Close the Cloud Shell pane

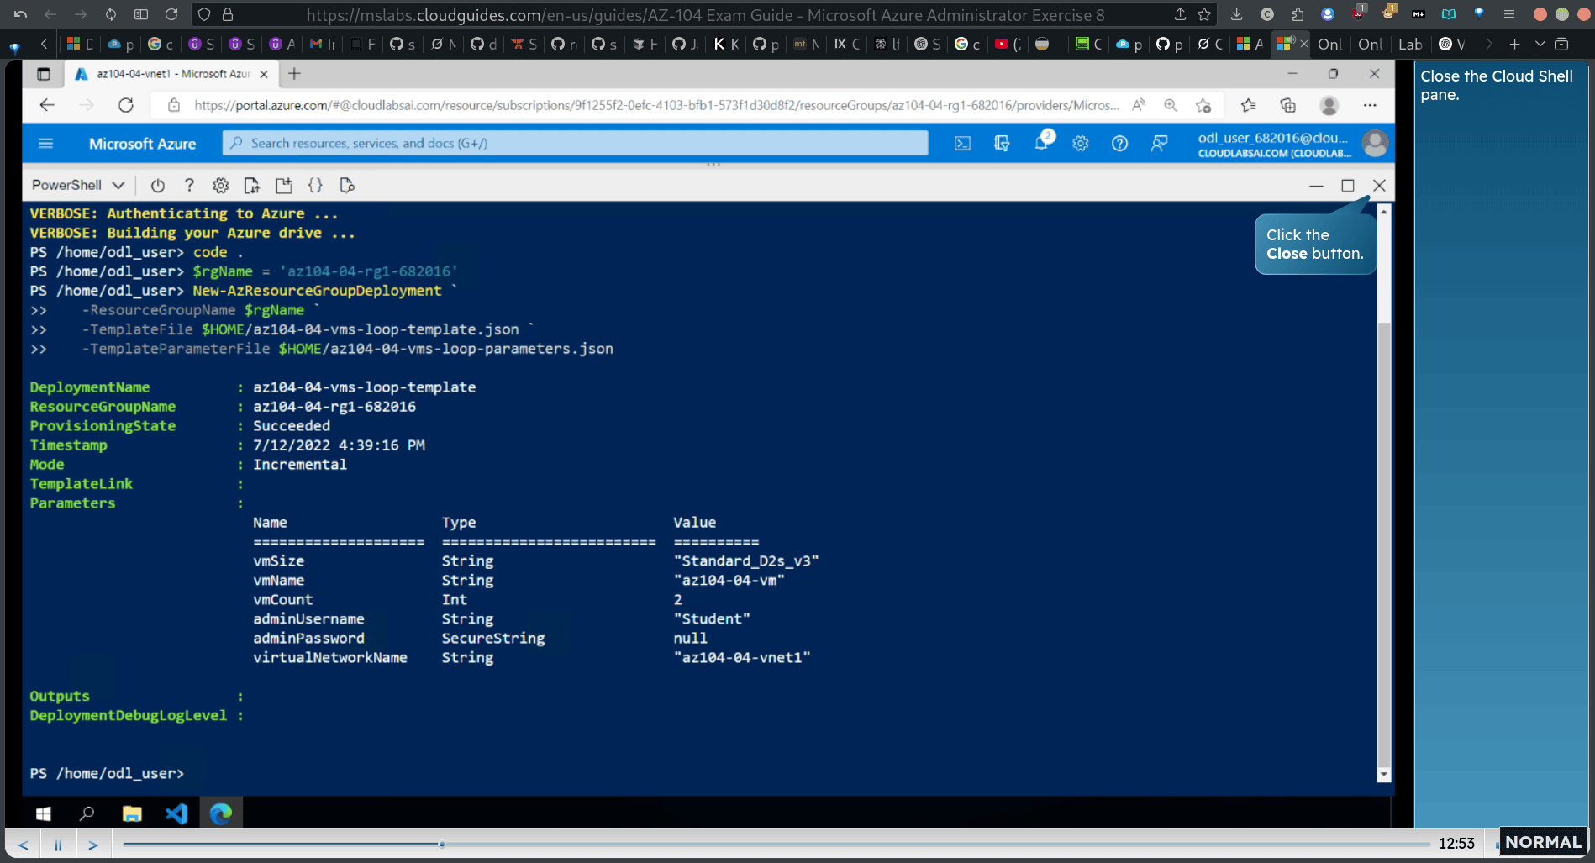pos(1379,186)
